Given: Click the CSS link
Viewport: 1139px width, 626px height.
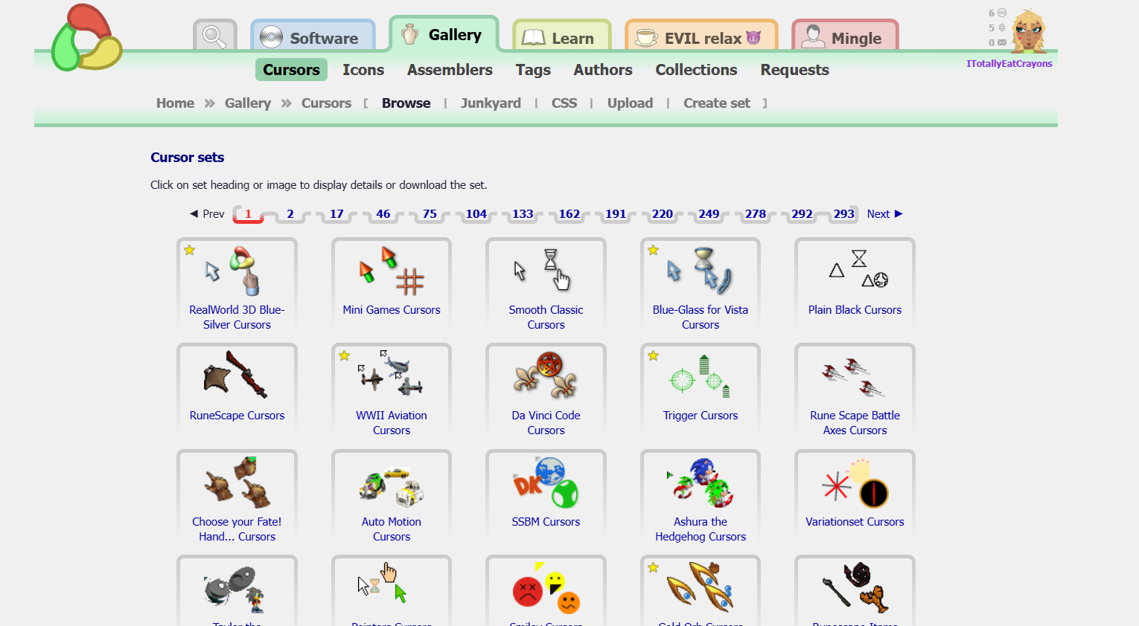Looking at the screenshot, I should tap(564, 103).
